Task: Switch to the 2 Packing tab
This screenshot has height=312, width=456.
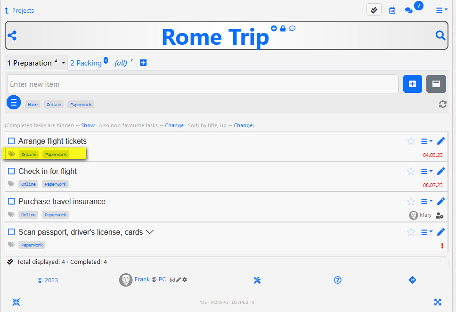Action: pyautogui.click(x=86, y=63)
